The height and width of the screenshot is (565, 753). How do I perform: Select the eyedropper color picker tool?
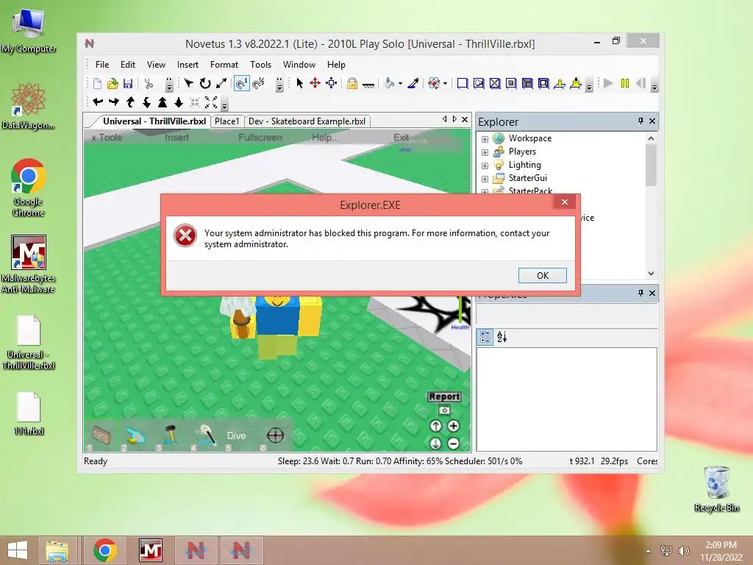pyautogui.click(x=413, y=84)
